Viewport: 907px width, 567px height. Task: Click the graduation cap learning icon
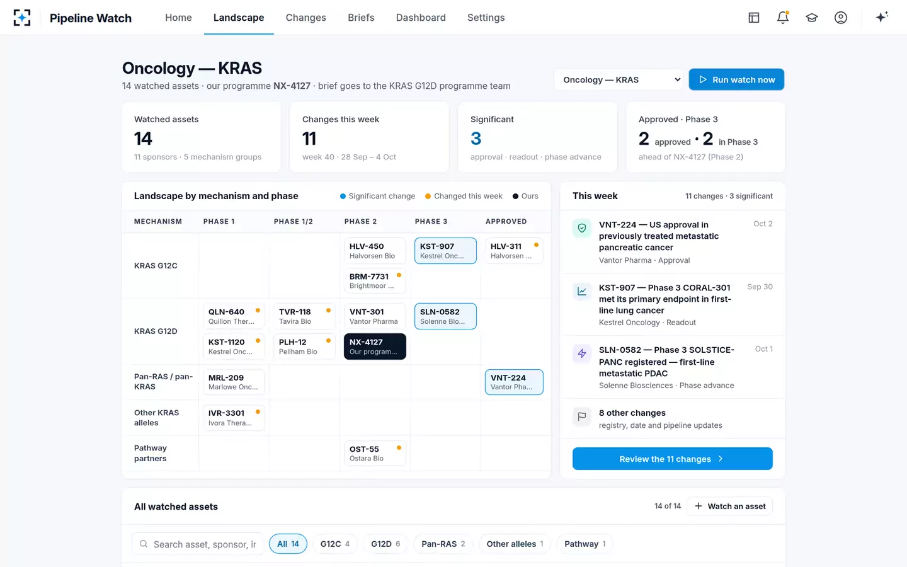point(812,18)
